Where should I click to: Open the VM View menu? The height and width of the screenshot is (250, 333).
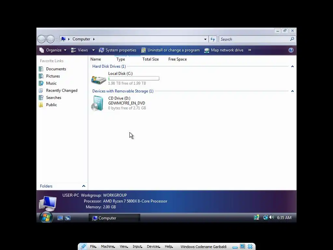(124, 247)
